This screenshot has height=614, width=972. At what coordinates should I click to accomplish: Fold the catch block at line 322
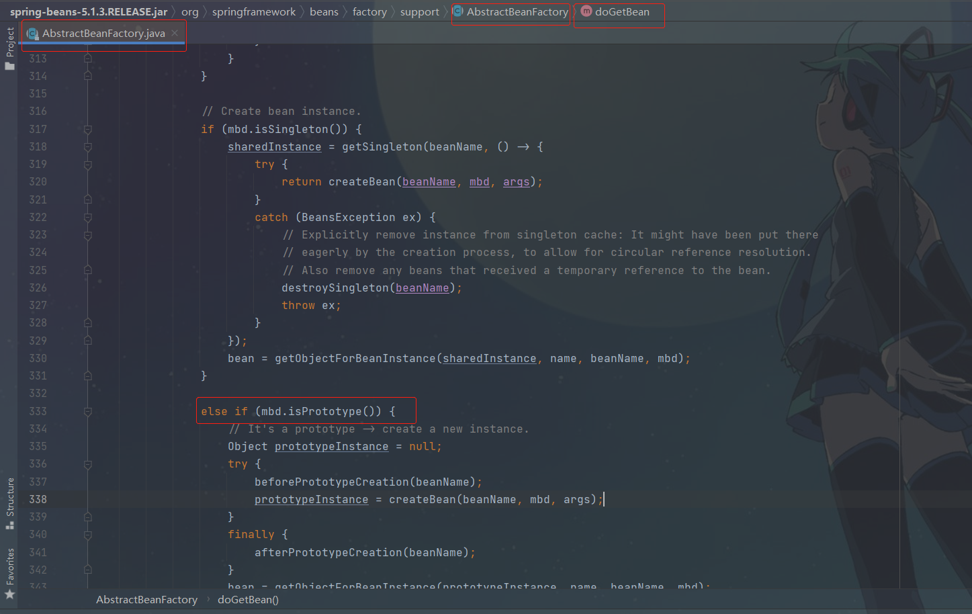[88, 218]
